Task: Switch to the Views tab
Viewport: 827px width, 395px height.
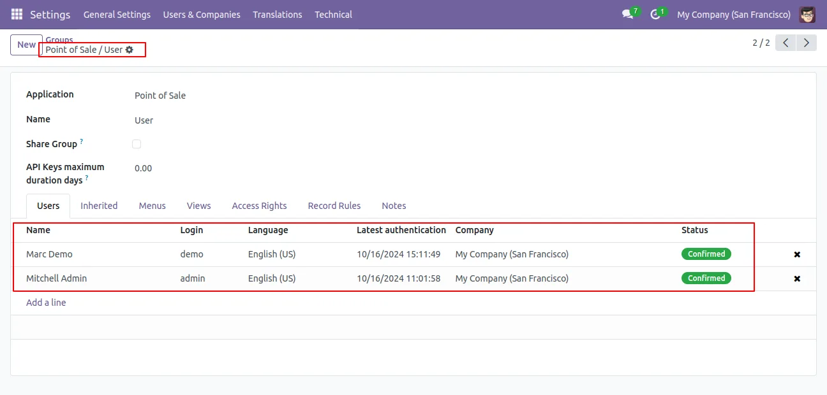Action: click(x=199, y=206)
